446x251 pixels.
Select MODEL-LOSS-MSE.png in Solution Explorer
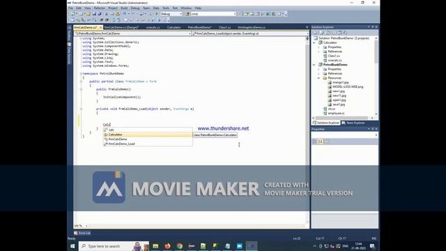pos(348,86)
